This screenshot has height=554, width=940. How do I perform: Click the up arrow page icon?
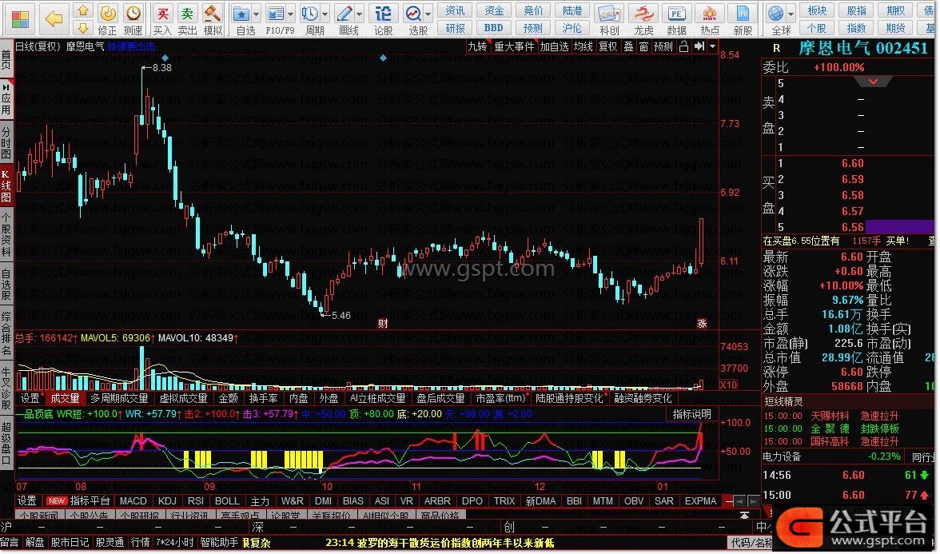(x=83, y=10)
